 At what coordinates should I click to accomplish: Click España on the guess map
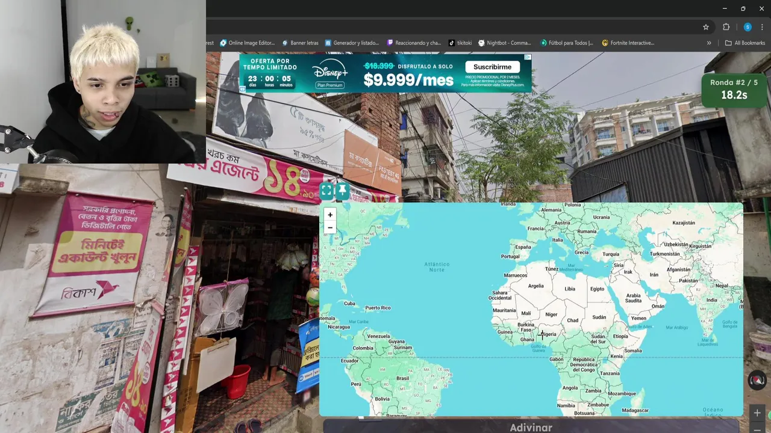[x=523, y=247]
